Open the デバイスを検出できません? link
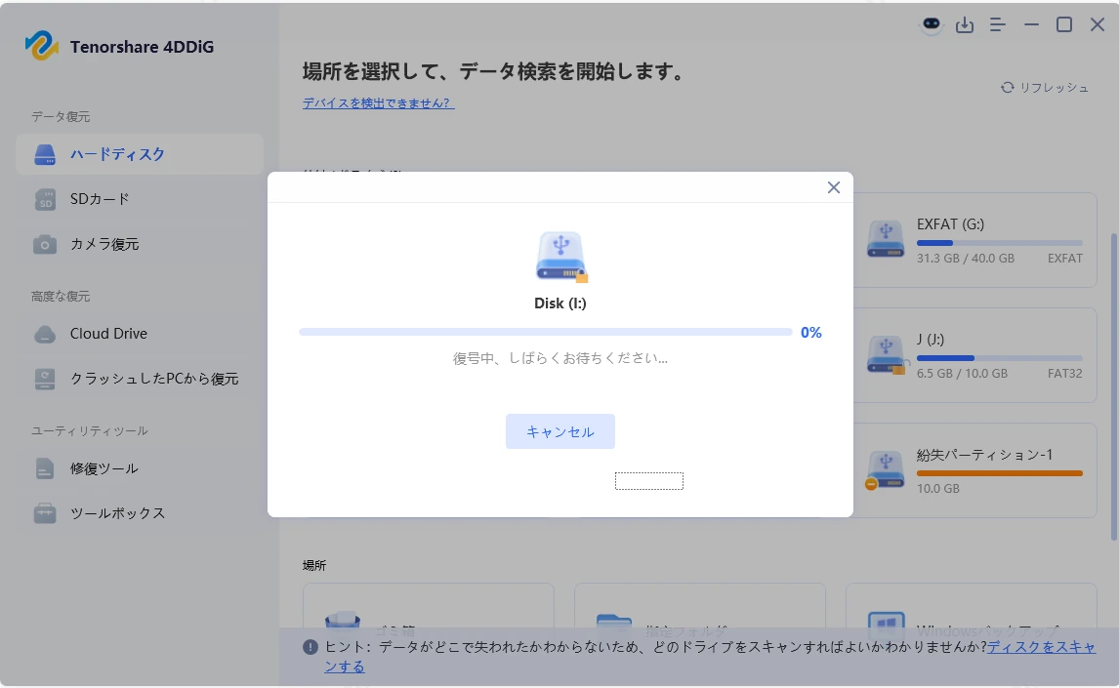1119x688 pixels. 378,102
